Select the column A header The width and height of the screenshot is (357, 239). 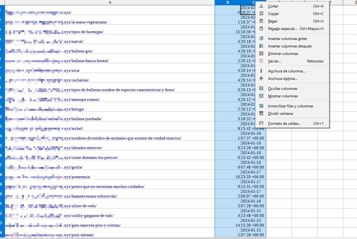click(x=110, y=2)
